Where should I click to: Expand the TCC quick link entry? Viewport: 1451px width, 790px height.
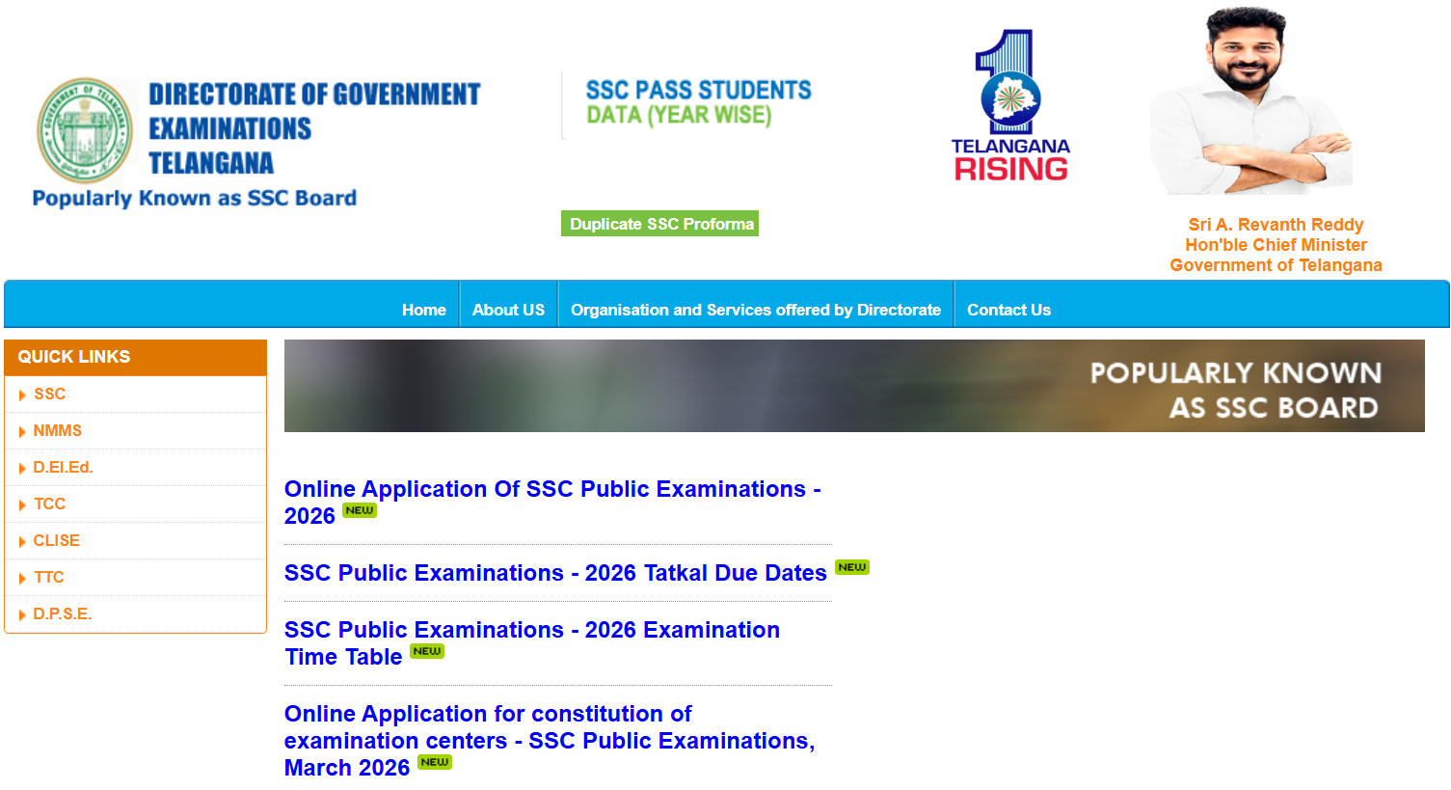49,504
